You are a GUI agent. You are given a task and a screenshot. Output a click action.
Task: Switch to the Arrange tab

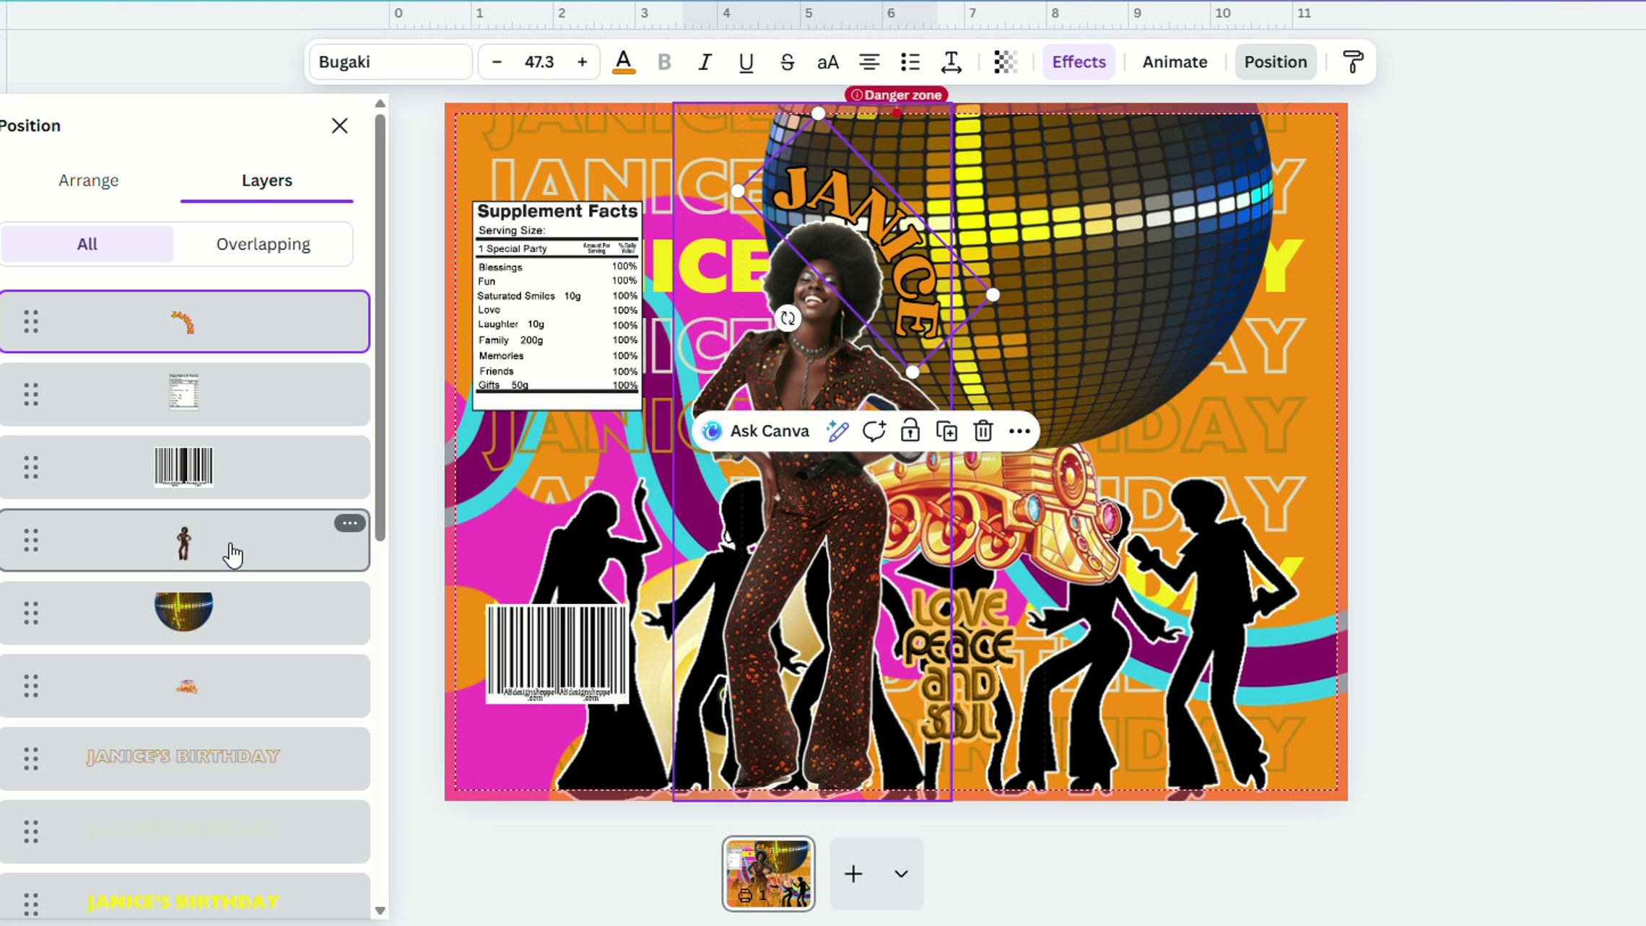[88, 180]
